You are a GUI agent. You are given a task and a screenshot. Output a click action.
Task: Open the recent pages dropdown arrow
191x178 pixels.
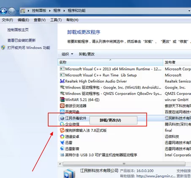click(17, 11)
